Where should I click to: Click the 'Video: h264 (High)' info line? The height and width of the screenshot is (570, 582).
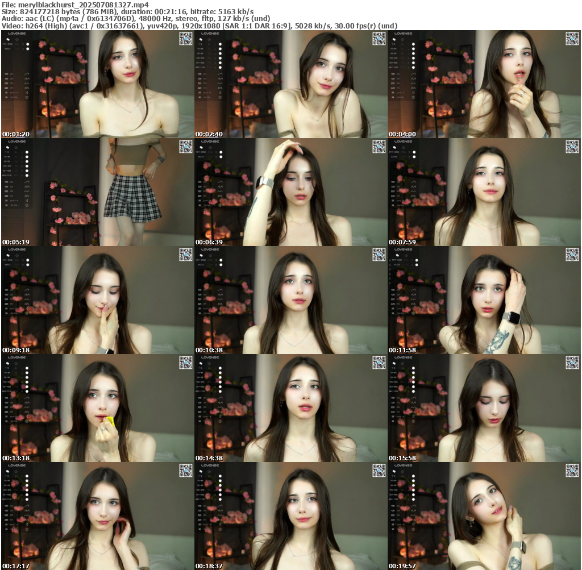coord(199,26)
